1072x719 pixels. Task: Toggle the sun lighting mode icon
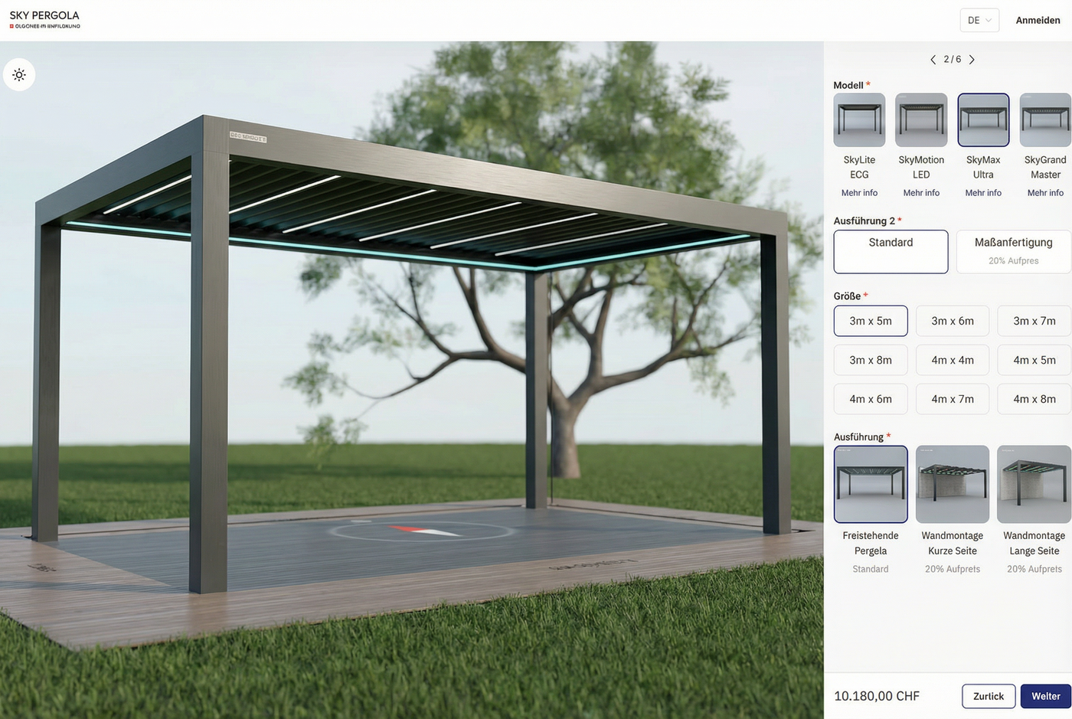click(19, 75)
